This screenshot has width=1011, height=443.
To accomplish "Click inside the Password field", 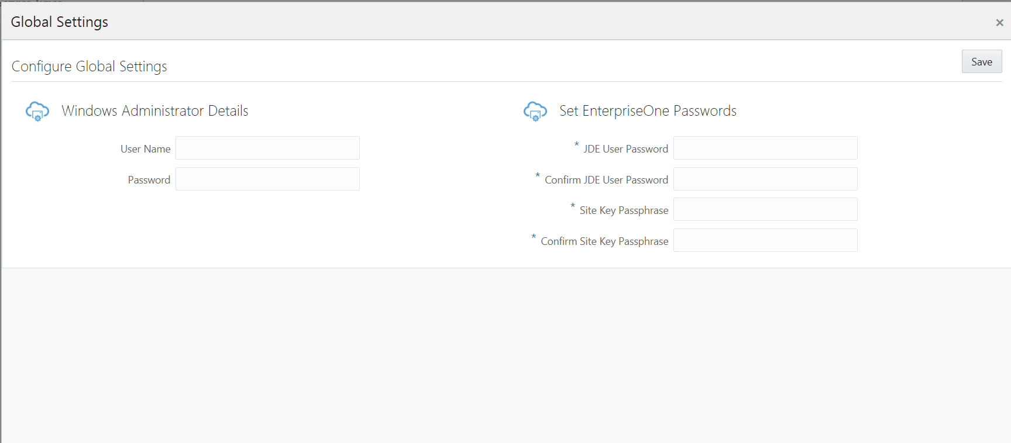I will [x=267, y=179].
